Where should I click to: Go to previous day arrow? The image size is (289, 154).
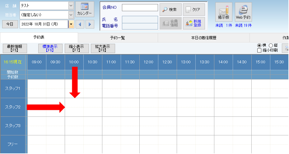coord(80,24)
